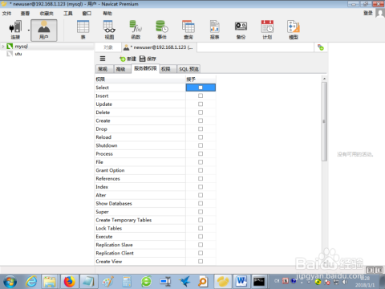The image size is (385, 289).
Task: Open the Table toolbar icon
Action: click(83, 30)
